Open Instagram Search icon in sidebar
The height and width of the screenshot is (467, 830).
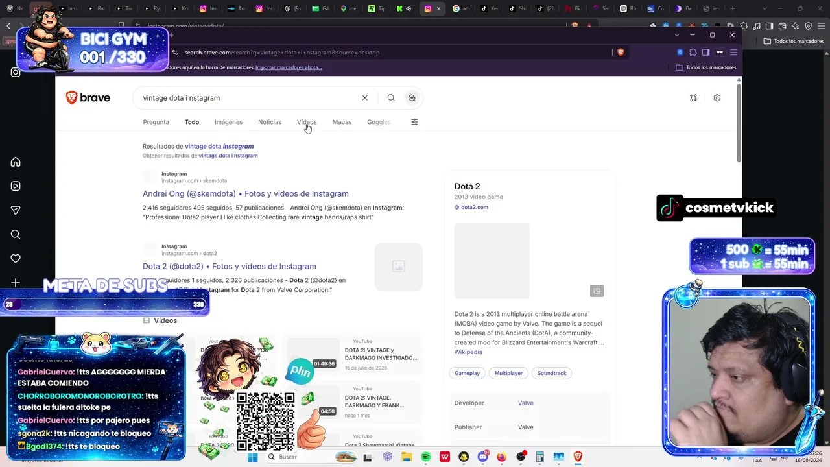click(x=16, y=234)
